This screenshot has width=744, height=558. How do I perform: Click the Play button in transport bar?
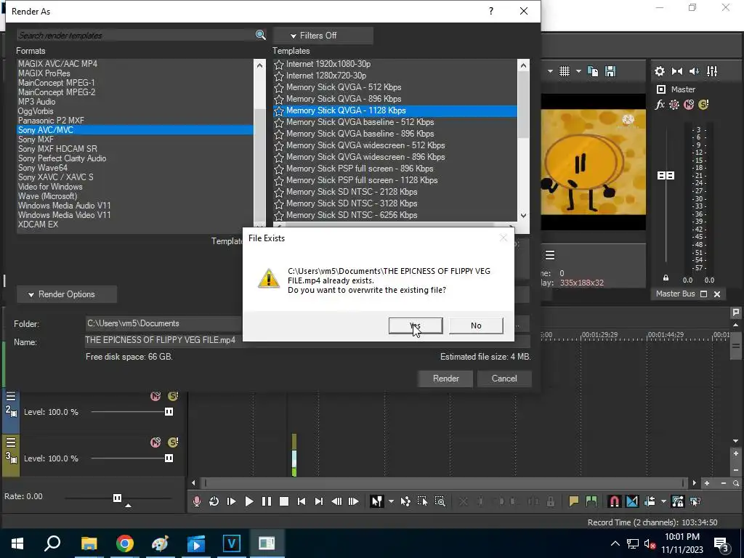(248, 501)
